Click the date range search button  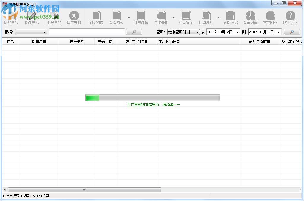(292, 32)
